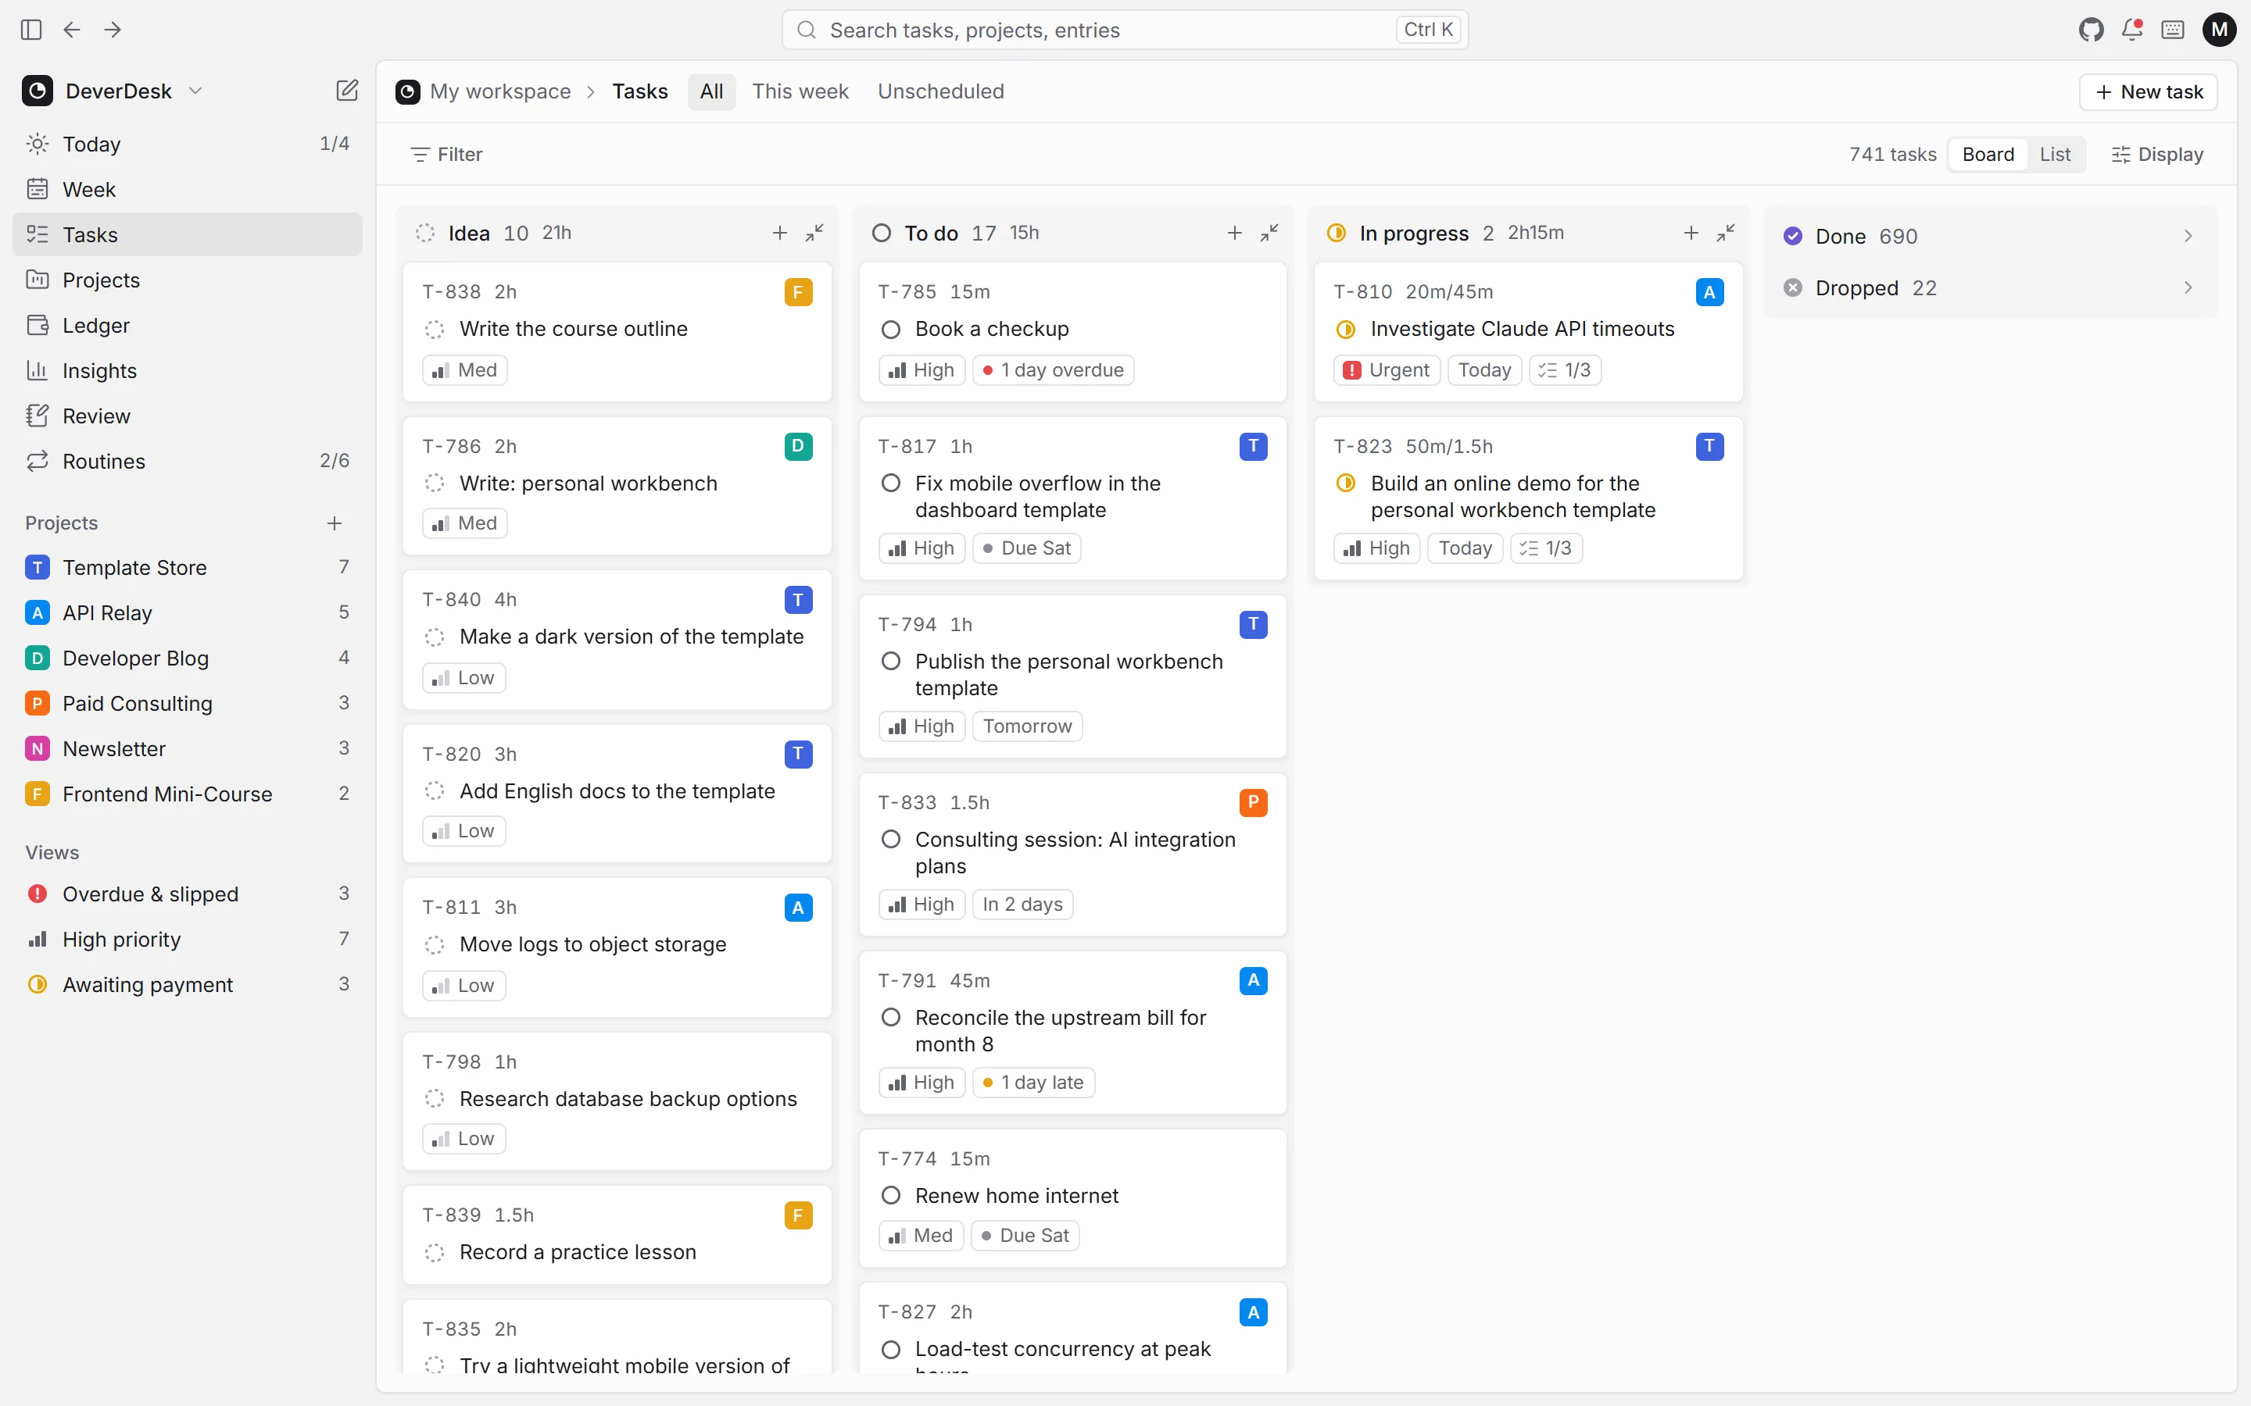Screen dimensions: 2251x1406
Task: Toggle status circle of Renew home internet
Action: (891, 1196)
